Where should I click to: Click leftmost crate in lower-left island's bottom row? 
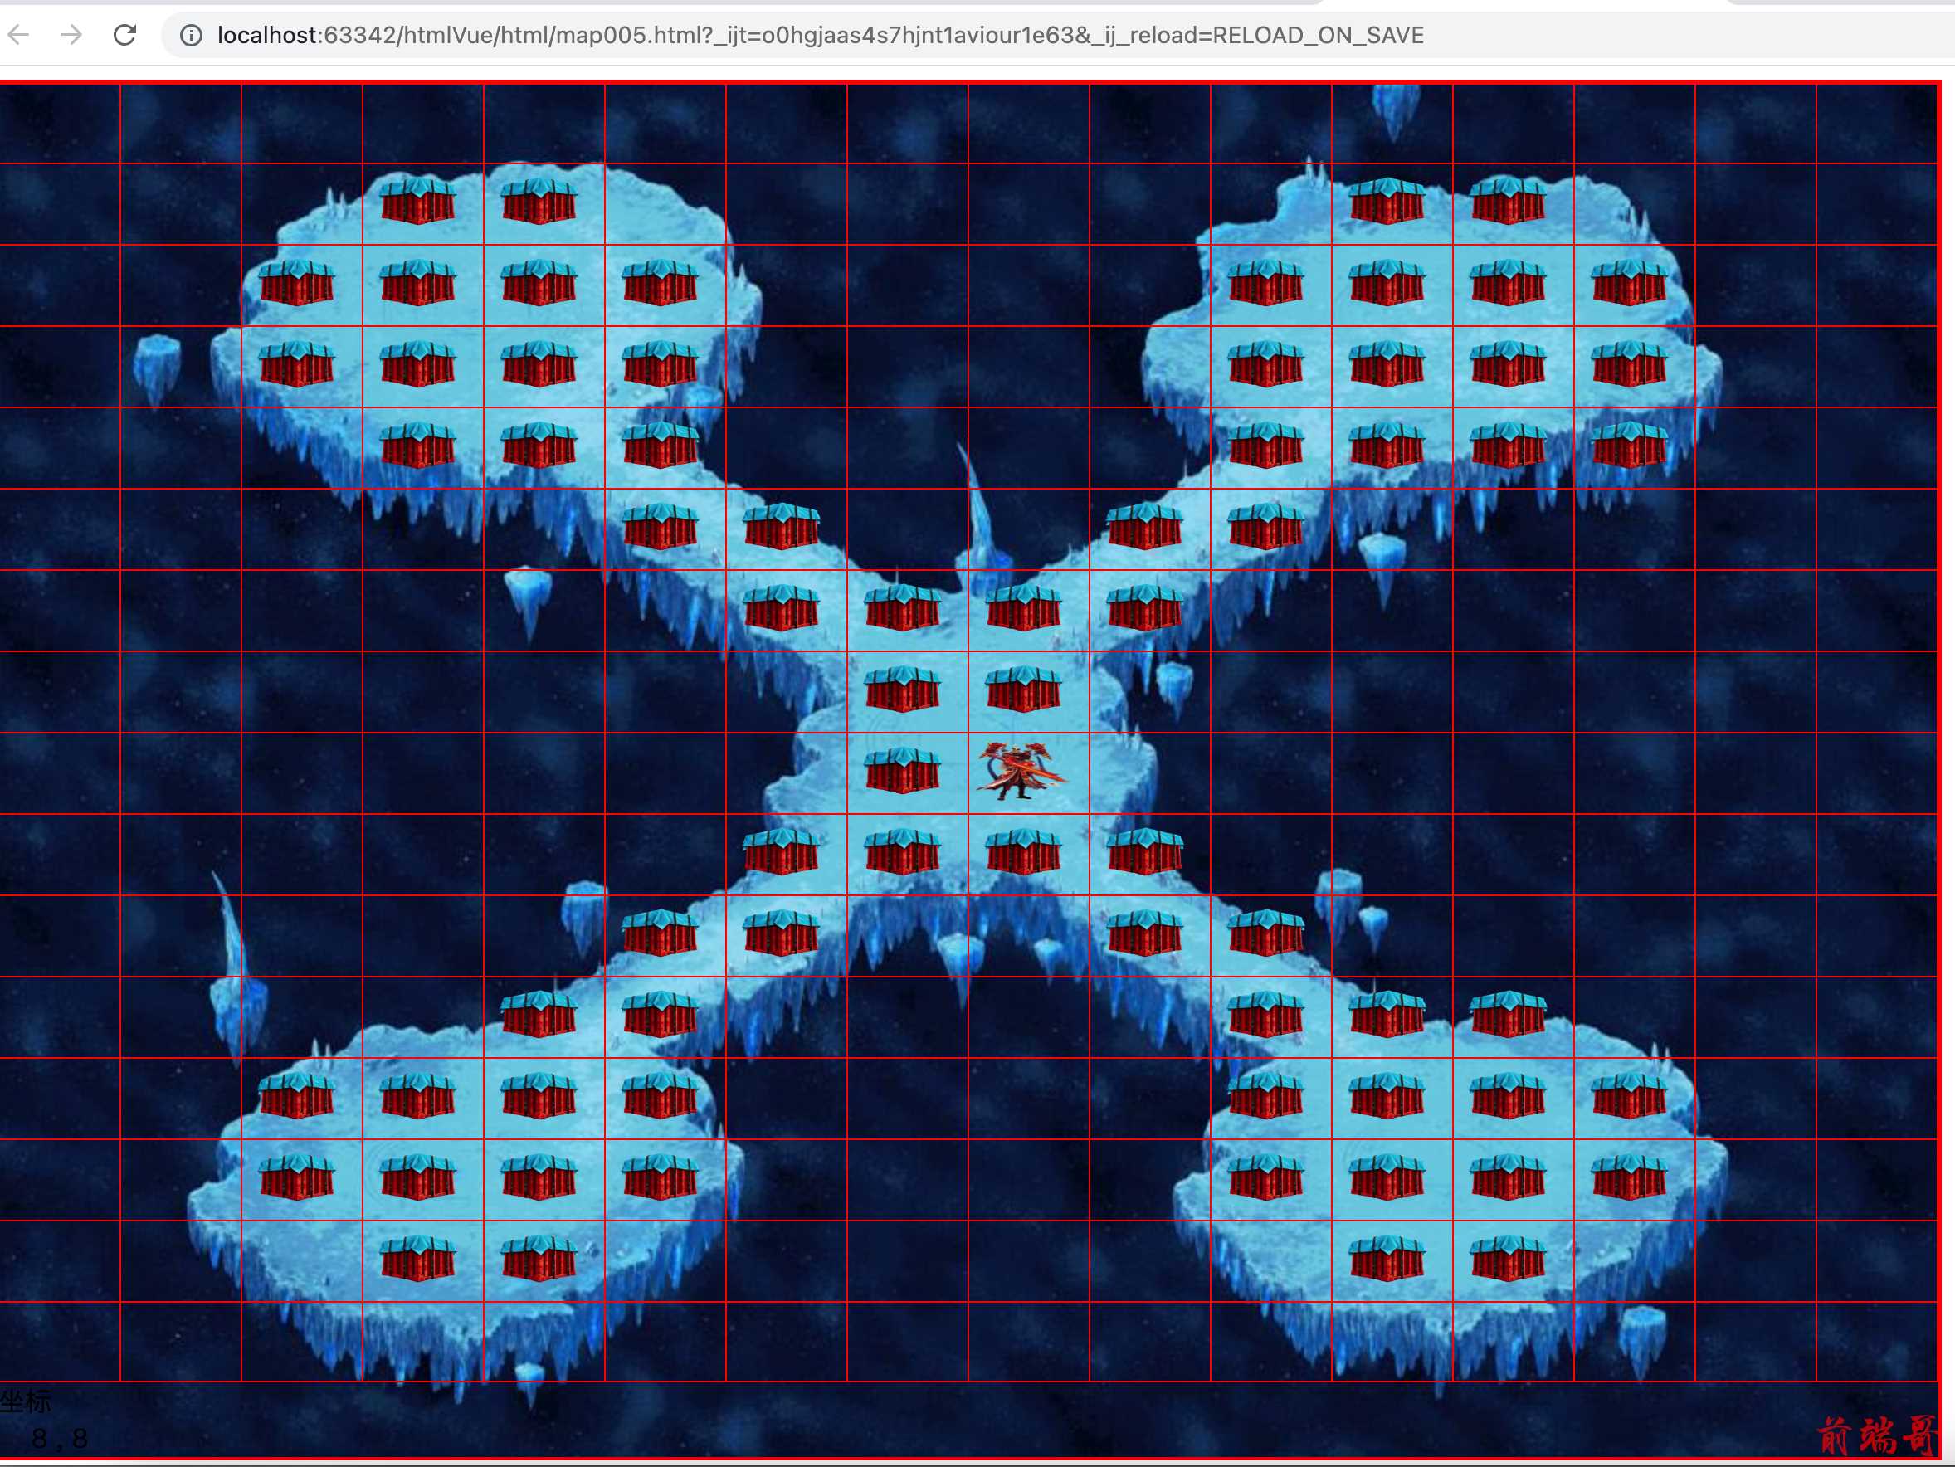pyautogui.click(x=418, y=1258)
